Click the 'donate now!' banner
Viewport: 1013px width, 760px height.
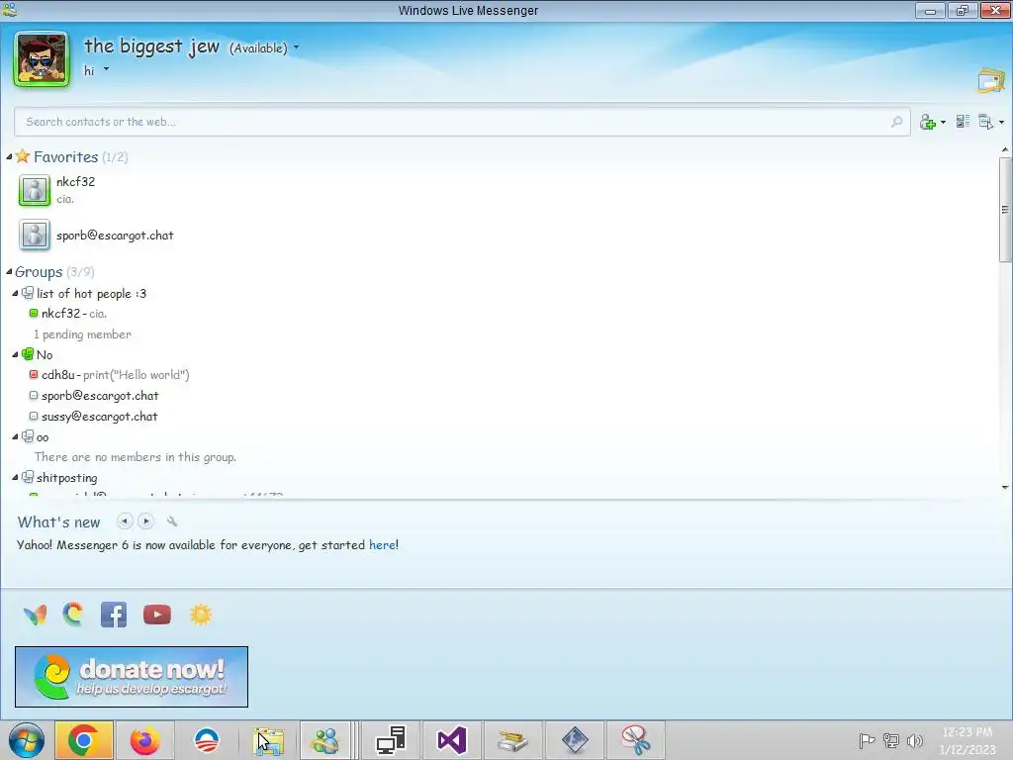pyautogui.click(x=132, y=677)
